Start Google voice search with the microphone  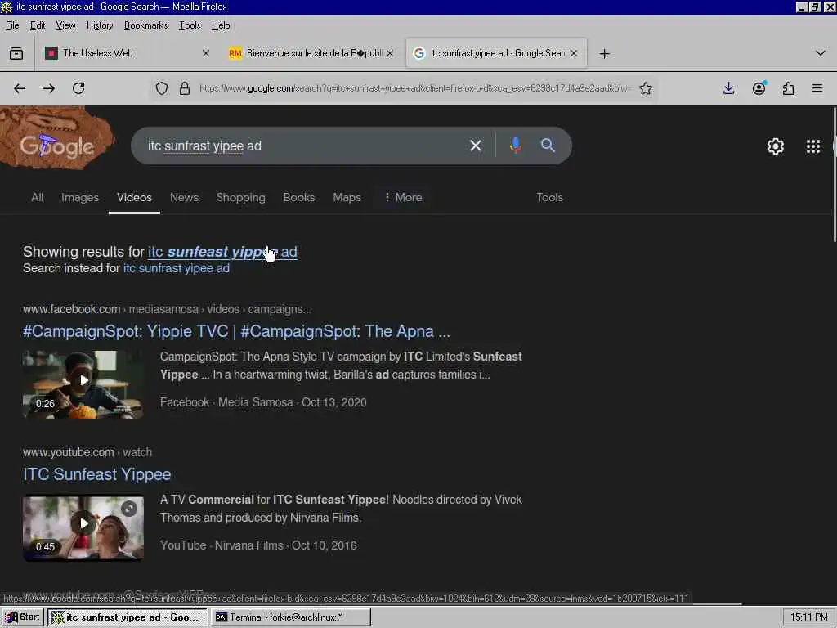pos(516,146)
